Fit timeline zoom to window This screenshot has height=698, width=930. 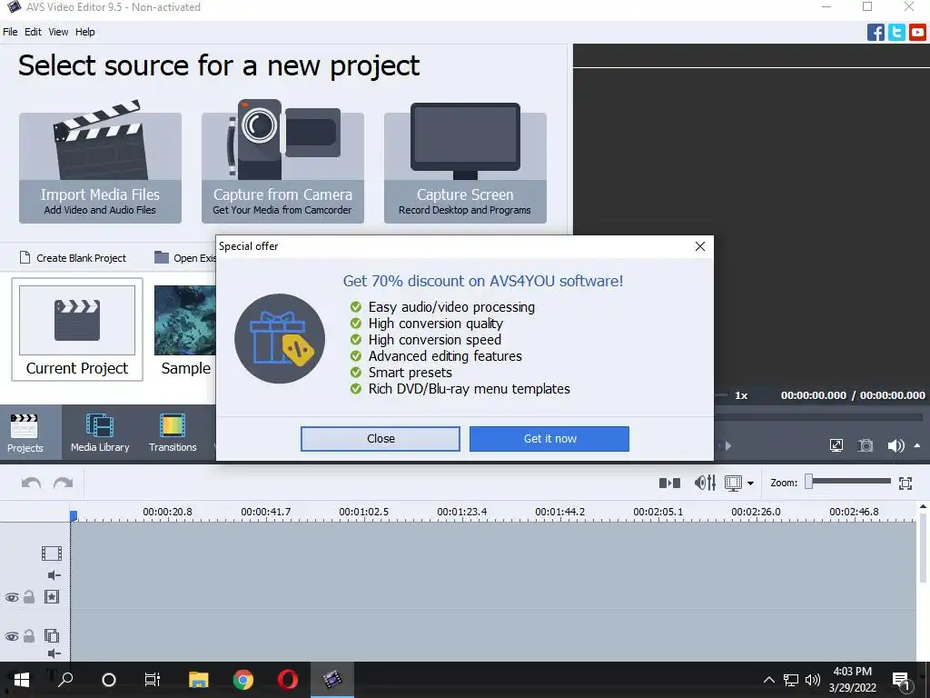pyautogui.click(x=905, y=484)
